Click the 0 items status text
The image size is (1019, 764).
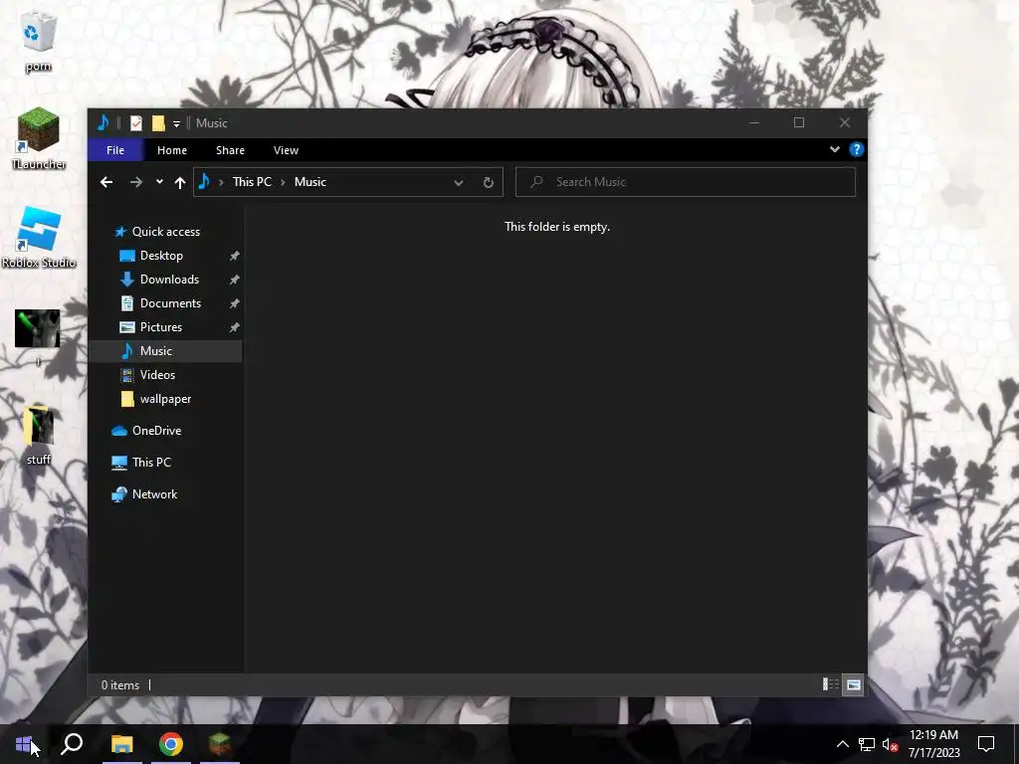point(120,685)
